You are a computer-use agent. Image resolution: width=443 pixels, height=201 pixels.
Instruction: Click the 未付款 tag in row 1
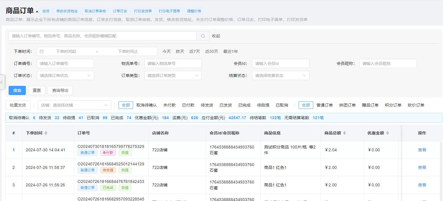coord(108,153)
